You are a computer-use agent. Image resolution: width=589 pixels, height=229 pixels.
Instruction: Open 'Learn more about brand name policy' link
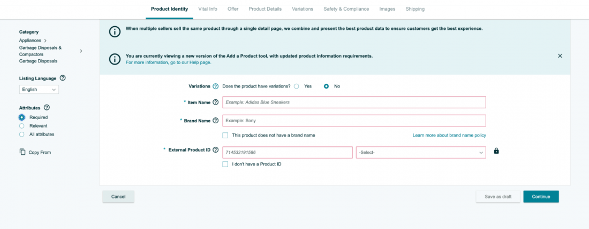tap(449, 135)
